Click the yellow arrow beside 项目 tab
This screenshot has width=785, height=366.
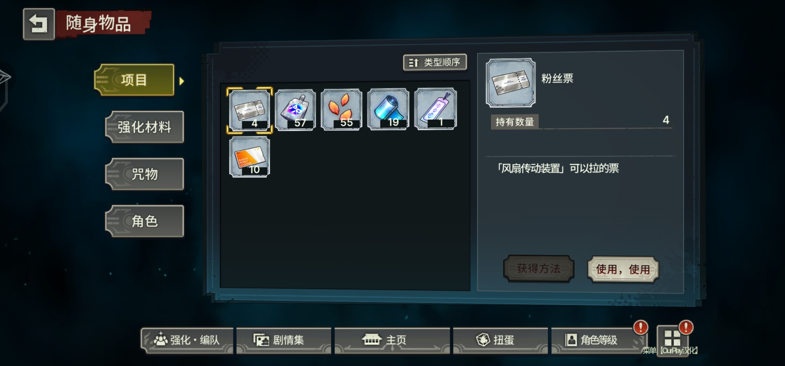coord(182,81)
